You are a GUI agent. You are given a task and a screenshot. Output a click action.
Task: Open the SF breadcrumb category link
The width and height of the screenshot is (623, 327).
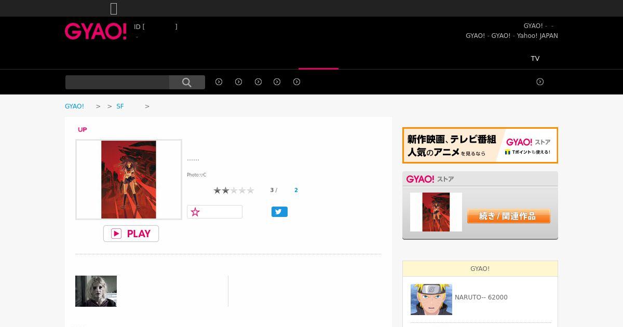(120, 106)
